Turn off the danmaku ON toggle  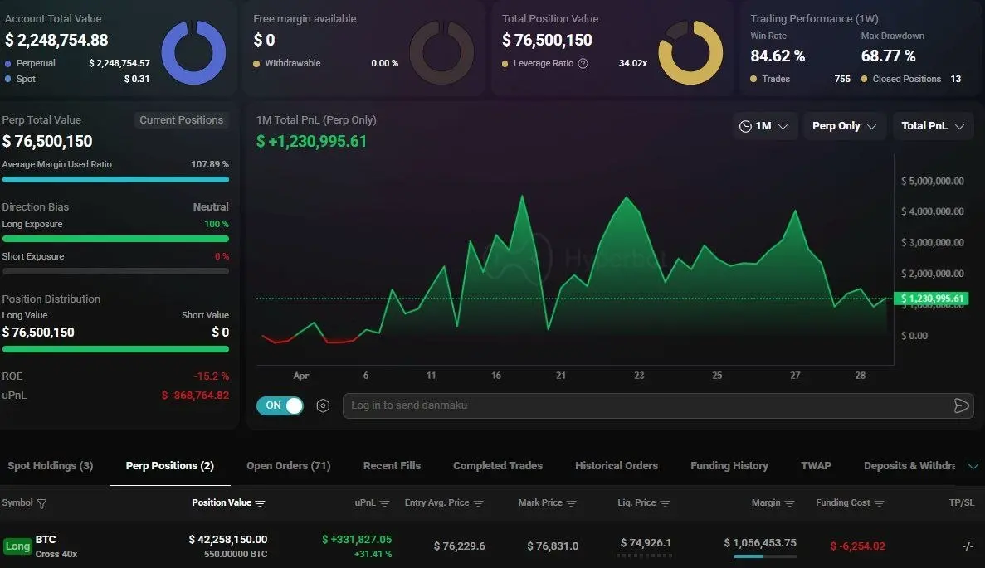tap(280, 405)
